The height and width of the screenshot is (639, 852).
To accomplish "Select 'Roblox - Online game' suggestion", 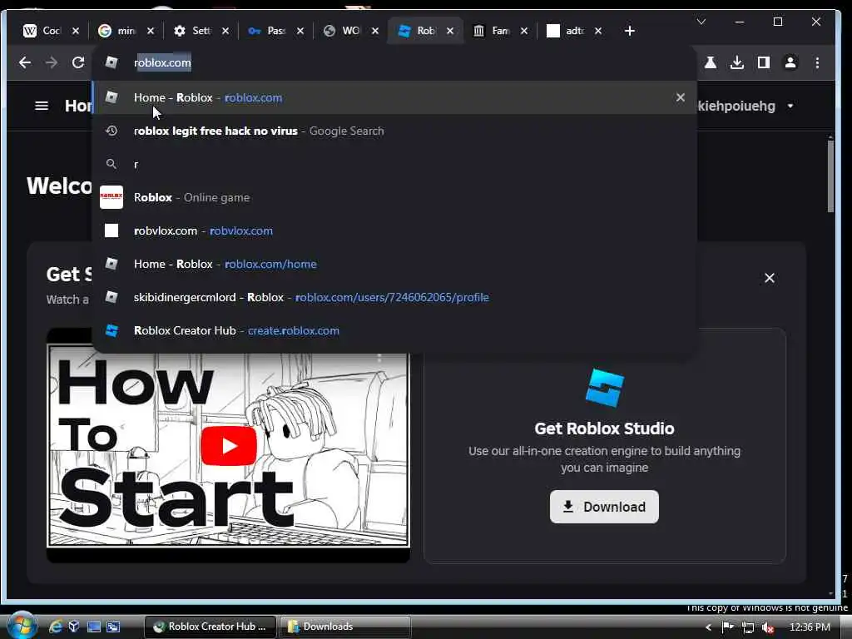I will (394, 197).
